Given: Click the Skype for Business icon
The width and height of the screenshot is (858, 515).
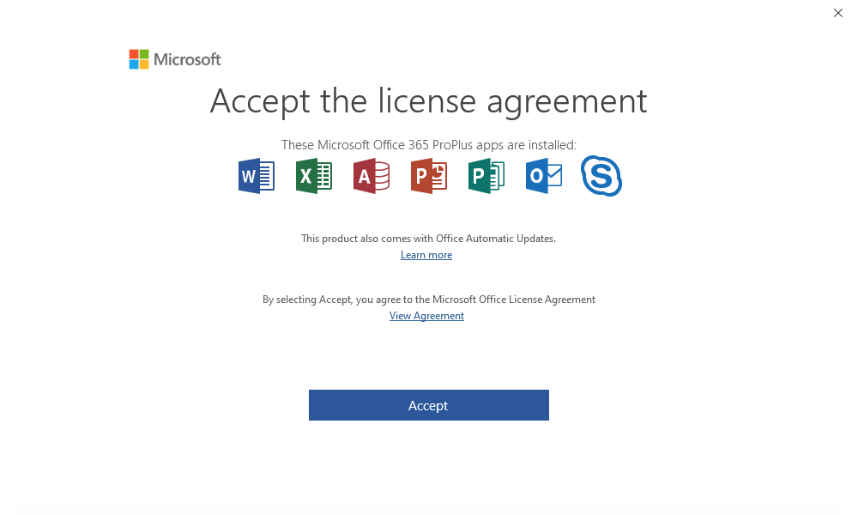Looking at the screenshot, I should (x=601, y=176).
